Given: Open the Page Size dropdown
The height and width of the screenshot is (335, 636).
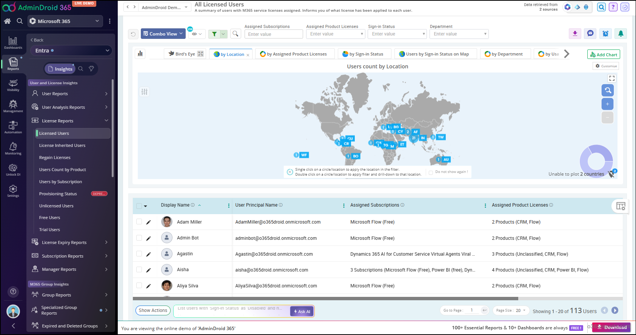Looking at the screenshot, I should pyautogui.click(x=511, y=310).
